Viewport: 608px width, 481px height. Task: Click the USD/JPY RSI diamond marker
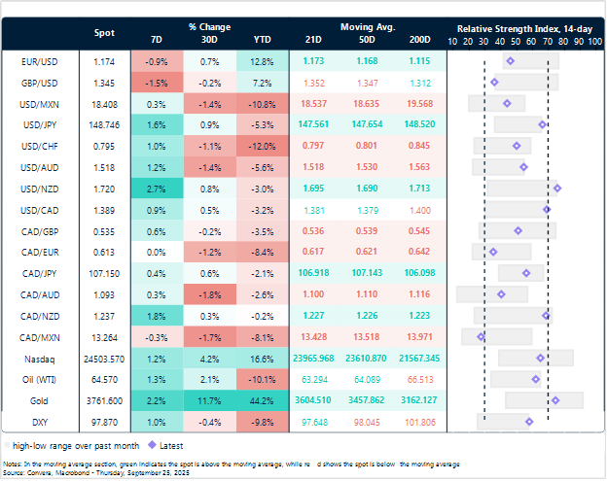[x=542, y=124]
